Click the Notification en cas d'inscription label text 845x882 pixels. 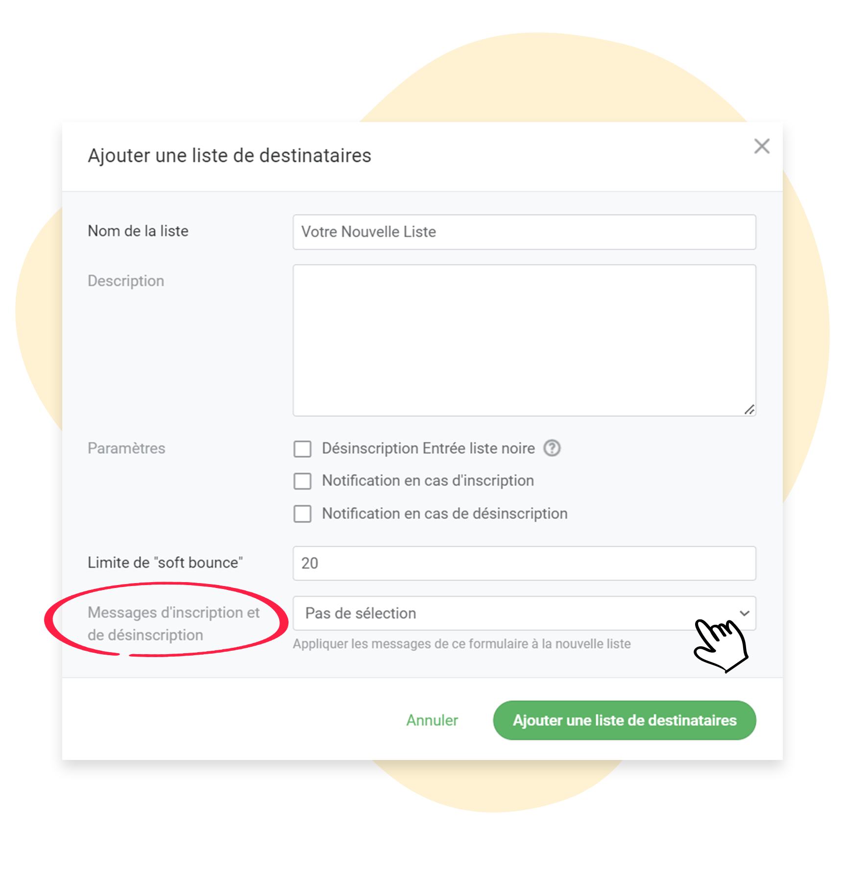(x=428, y=481)
